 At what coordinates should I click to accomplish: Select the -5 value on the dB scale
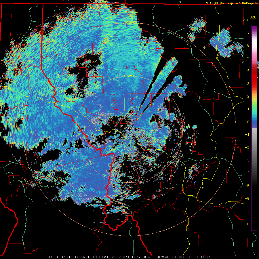[x=247, y=186]
